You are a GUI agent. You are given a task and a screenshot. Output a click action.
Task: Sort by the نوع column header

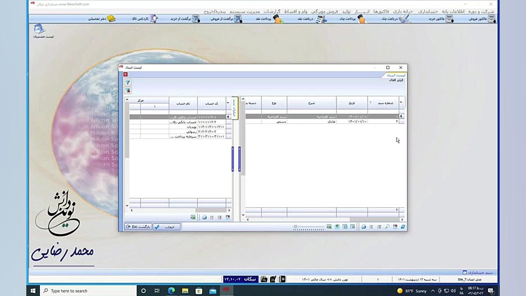pos(274,103)
